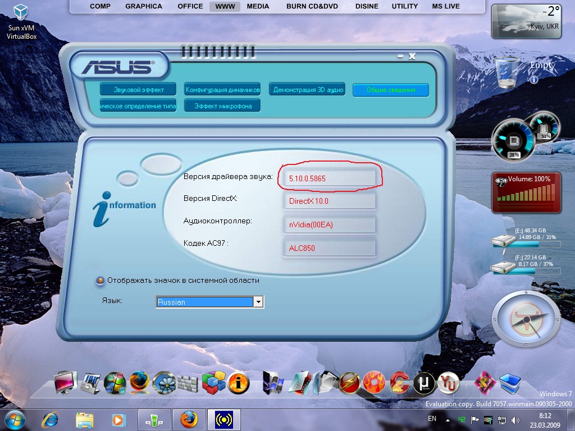
Task: Open the Windows flag media dock icon
Action: (x=273, y=383)
